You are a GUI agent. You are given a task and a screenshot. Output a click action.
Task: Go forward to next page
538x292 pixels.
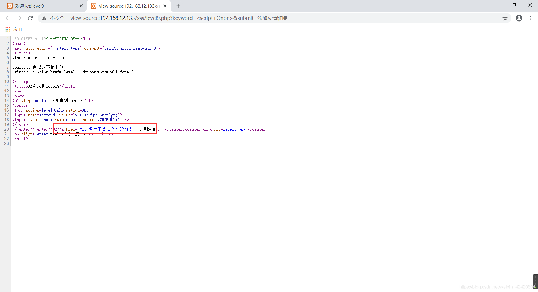(19, 18)
